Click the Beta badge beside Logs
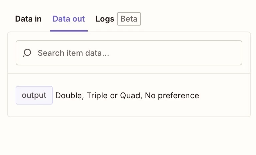Image resolution: width=256 pixels, height=155 pixels. 129,19
